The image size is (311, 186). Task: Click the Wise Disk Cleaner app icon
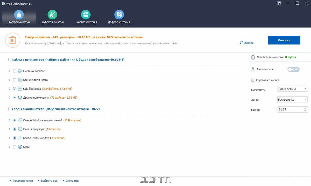4,3
